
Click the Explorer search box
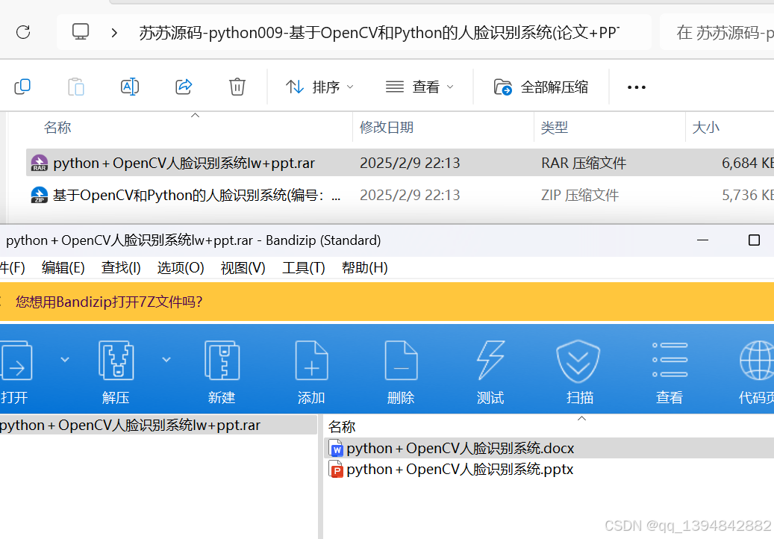pyautogui.click(x=719, y=33)
